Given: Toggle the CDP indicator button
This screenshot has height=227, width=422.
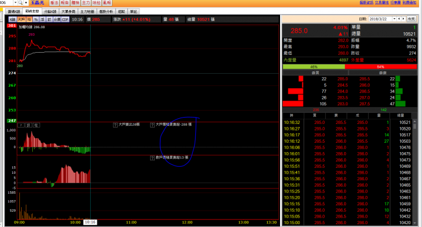Looking at the screenshot, I should tap(66, 19).
